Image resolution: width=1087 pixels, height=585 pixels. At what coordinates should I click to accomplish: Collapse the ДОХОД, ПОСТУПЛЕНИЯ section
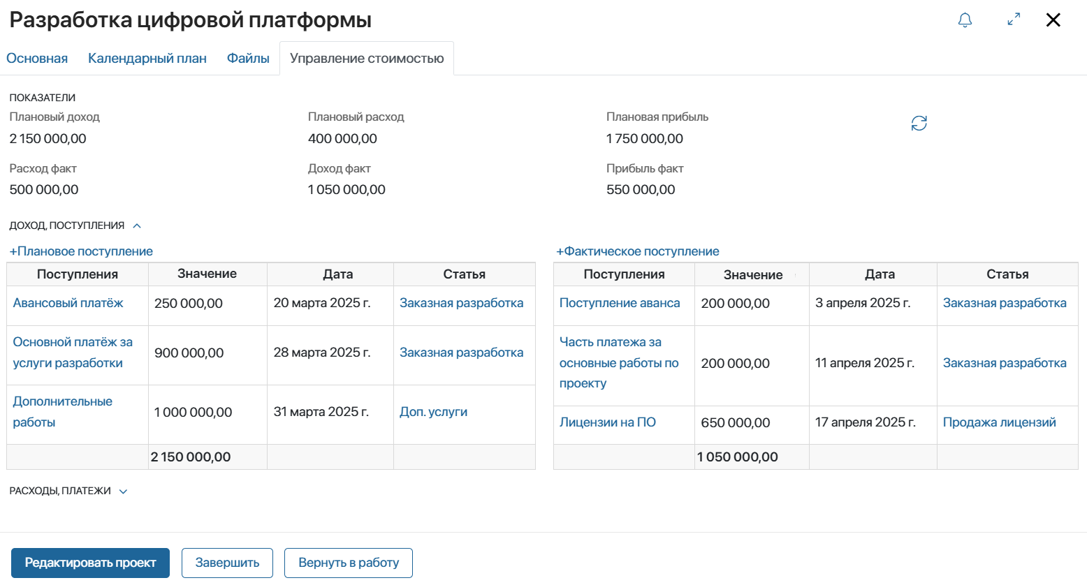pos(137,225)
